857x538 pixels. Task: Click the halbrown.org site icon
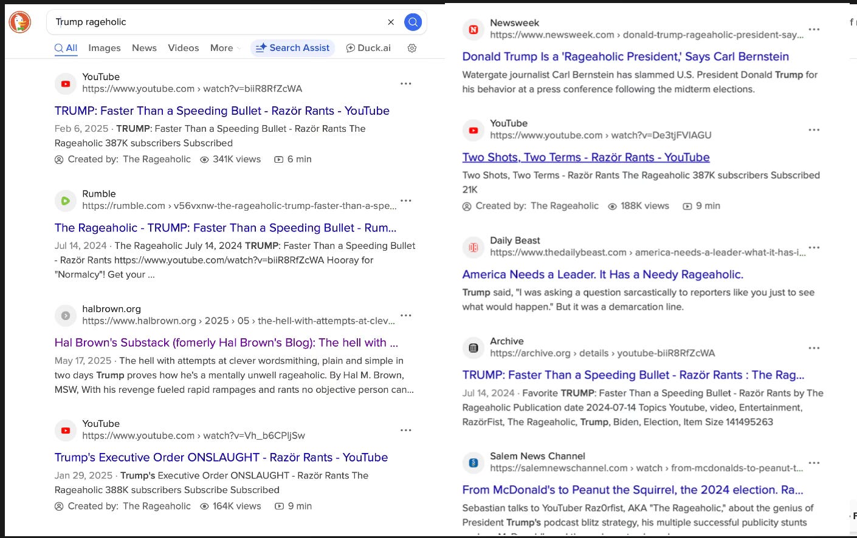(66, 315)
